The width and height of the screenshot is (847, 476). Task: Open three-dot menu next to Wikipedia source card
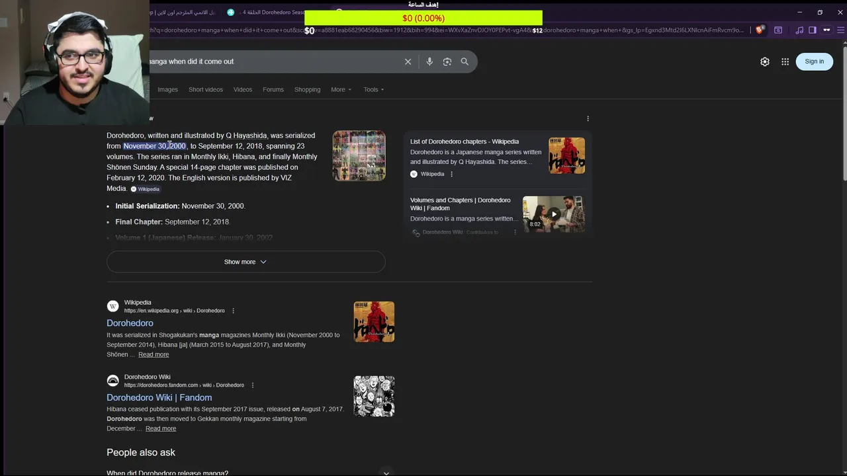click(451, 174)
